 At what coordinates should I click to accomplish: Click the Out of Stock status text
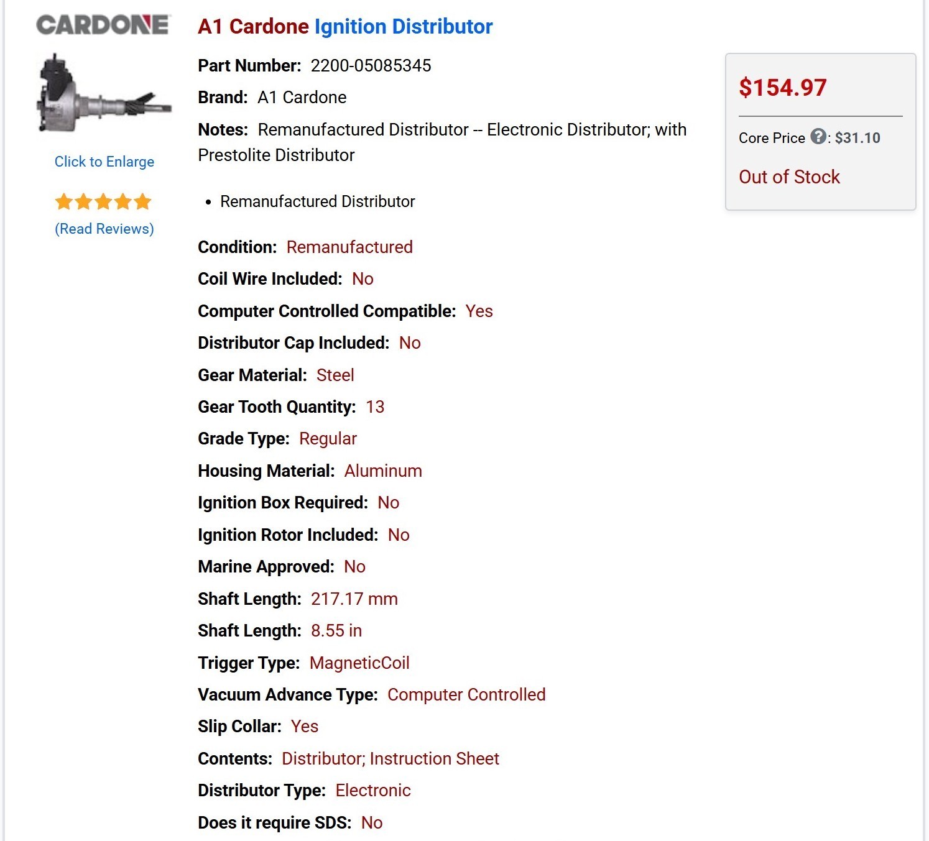tap(789, 177)
